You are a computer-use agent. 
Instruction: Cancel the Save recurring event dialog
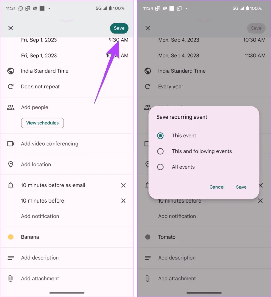pyautogui.click(x=217, y=187)
